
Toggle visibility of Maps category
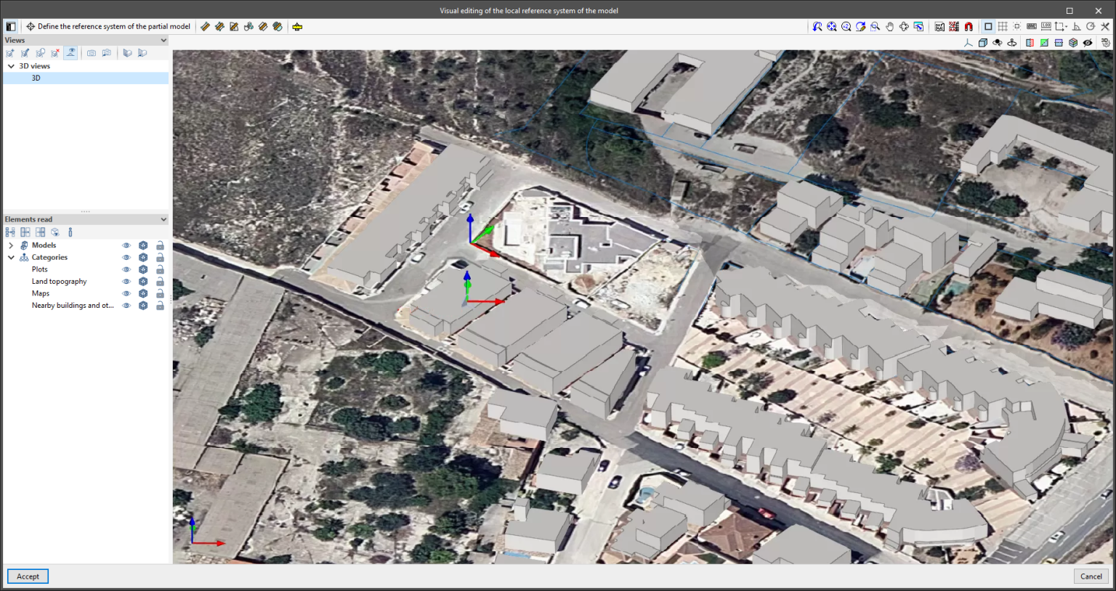click(x=126, y=294)
